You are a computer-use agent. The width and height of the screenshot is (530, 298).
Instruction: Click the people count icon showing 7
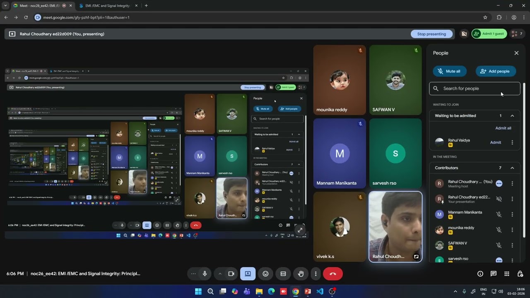tap(517, 34)
